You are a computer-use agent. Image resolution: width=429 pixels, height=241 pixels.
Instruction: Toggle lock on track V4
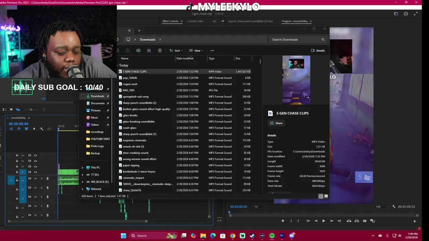pyautogui.click(x=17, y=155)
